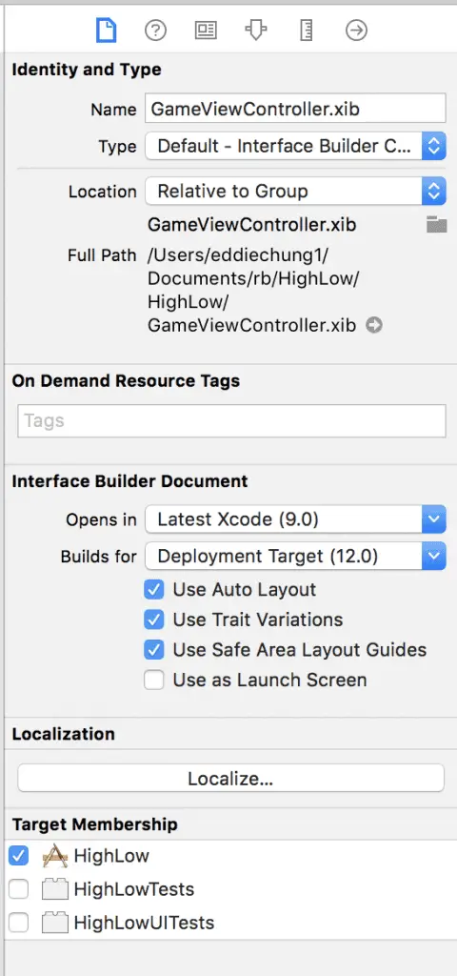Click the Interface Builder Document header
The width and height of the screenshot is (457, 976).
click(x=129, y=481)
